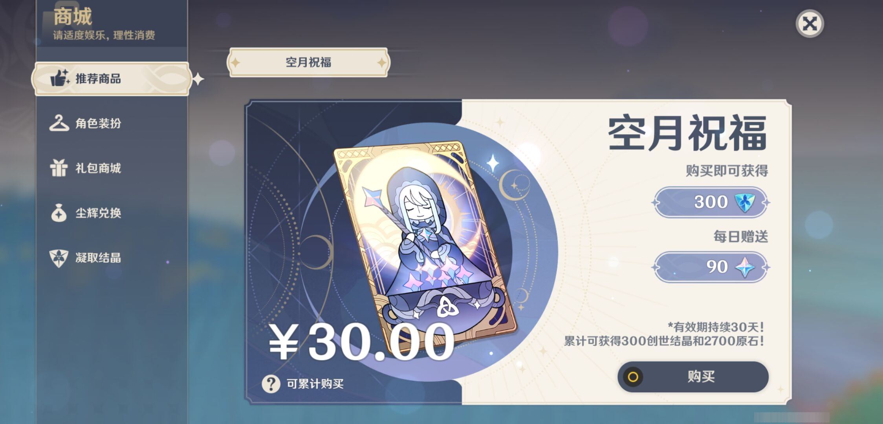883x424 pixels.
Task: Click the crystal shield icon for 凝取结晶
Action: pyautogui.click(x=59, y=258)
